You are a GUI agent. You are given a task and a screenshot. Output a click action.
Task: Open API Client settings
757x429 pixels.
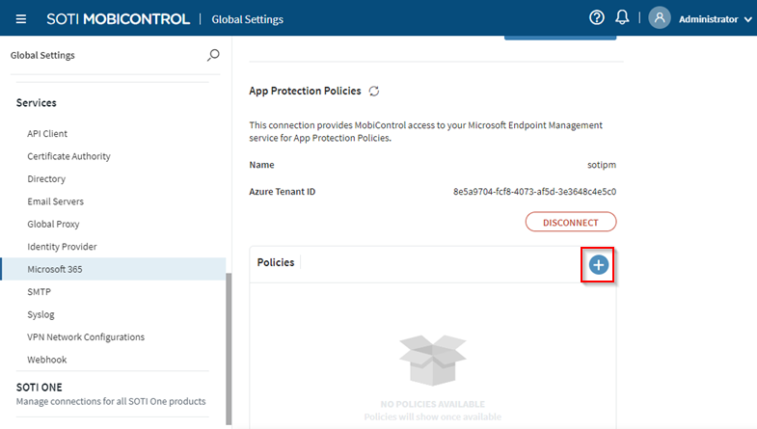(47, 134)
